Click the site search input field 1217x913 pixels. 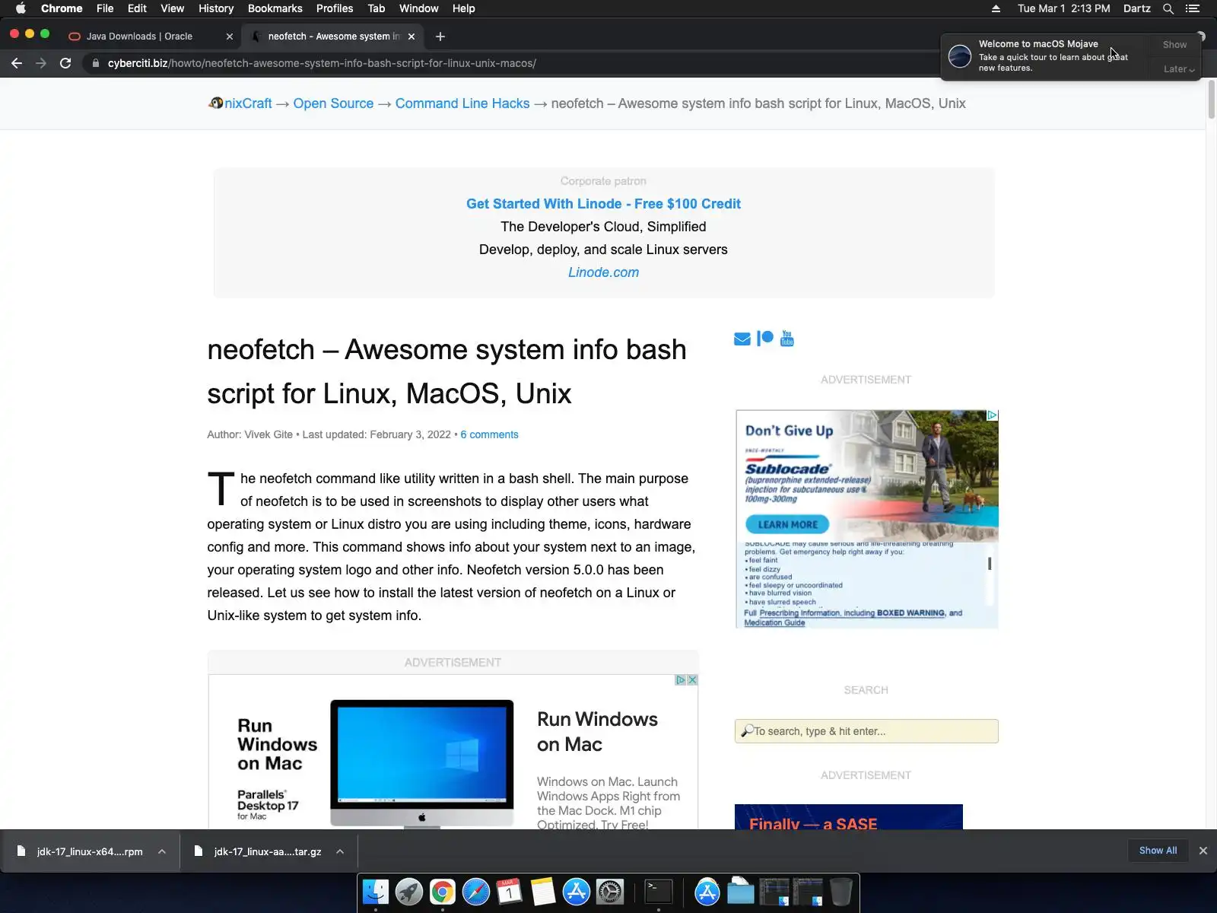[x=866, y=731]
